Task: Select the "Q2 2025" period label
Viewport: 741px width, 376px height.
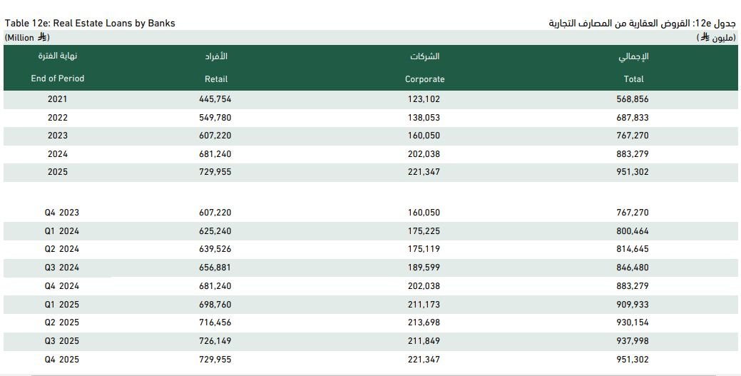Action: (61, 322)
